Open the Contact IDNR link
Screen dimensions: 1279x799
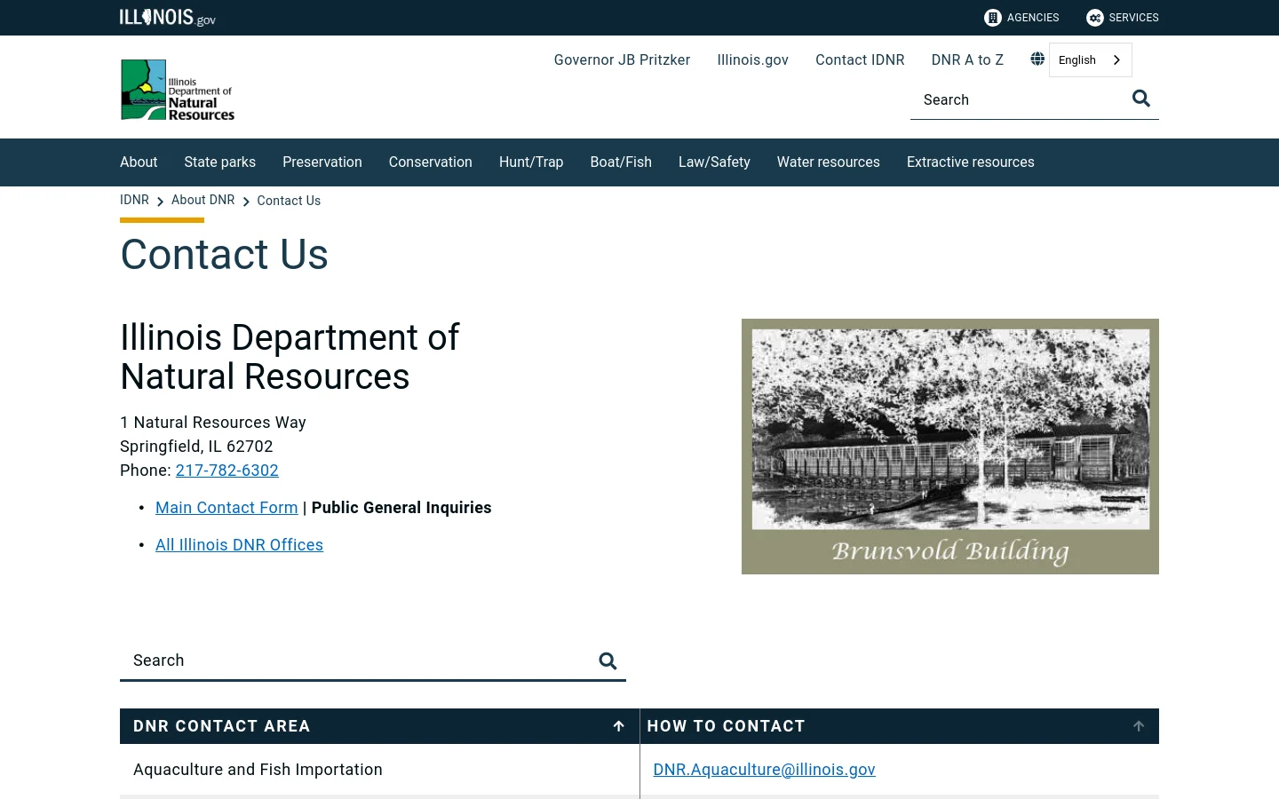click(860, 59)
